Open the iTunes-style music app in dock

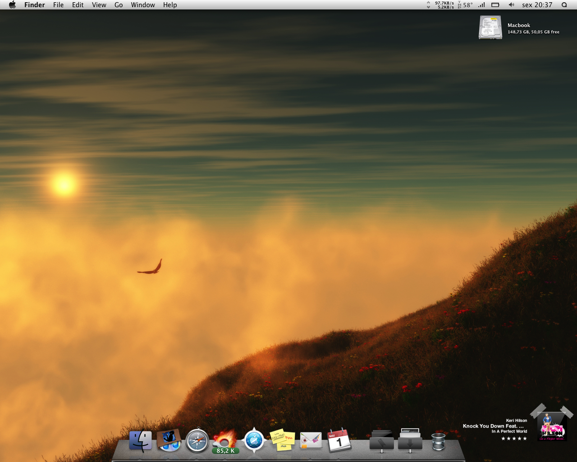pos(169,440)
